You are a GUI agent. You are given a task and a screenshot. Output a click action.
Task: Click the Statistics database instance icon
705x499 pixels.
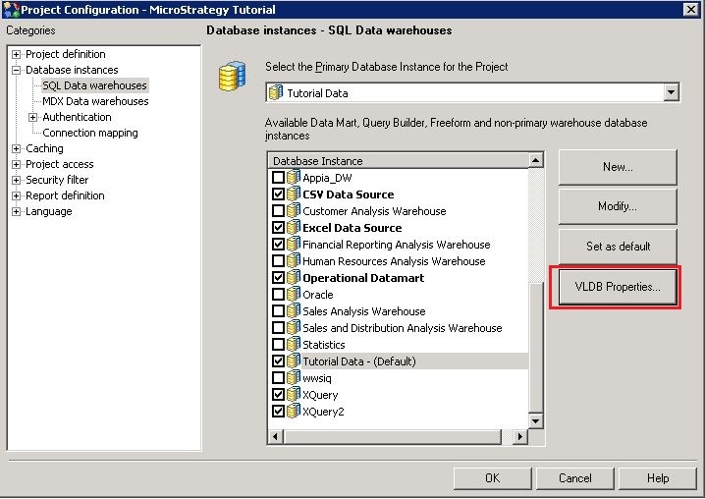[294, 344]
